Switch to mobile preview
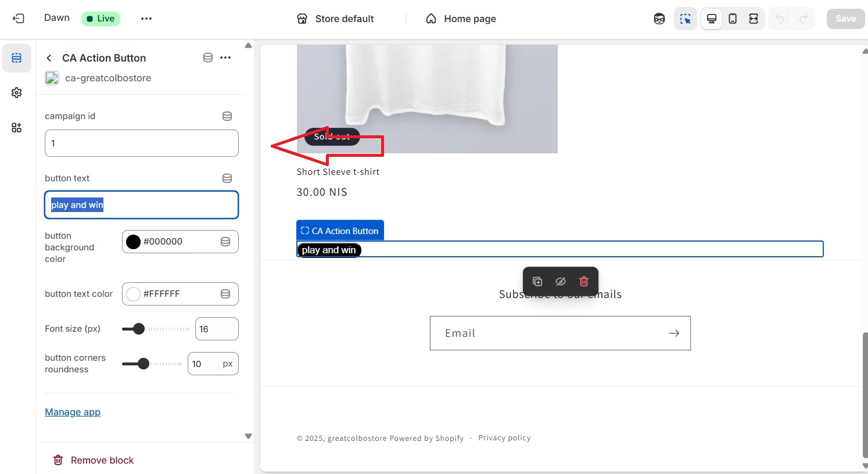The width and height of the screenshot is (868, 474). coord(733,19)
